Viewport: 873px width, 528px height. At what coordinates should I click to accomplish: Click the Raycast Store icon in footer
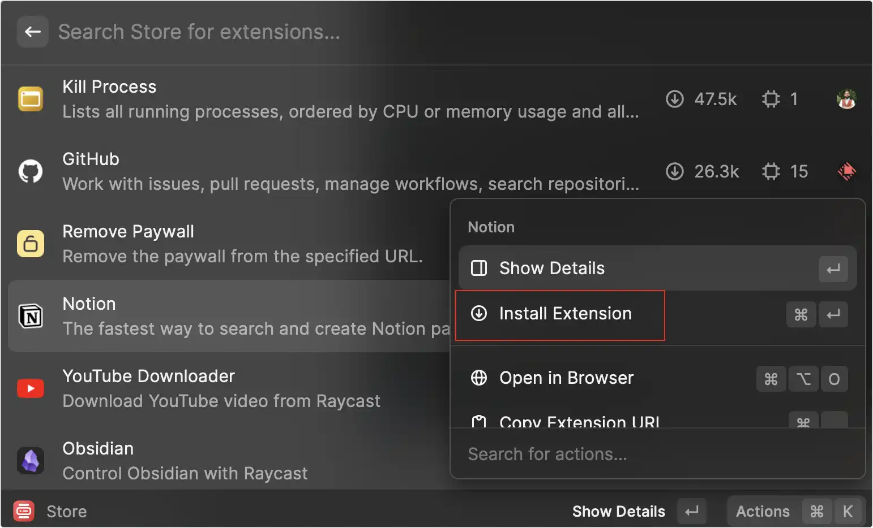[24, 511]
